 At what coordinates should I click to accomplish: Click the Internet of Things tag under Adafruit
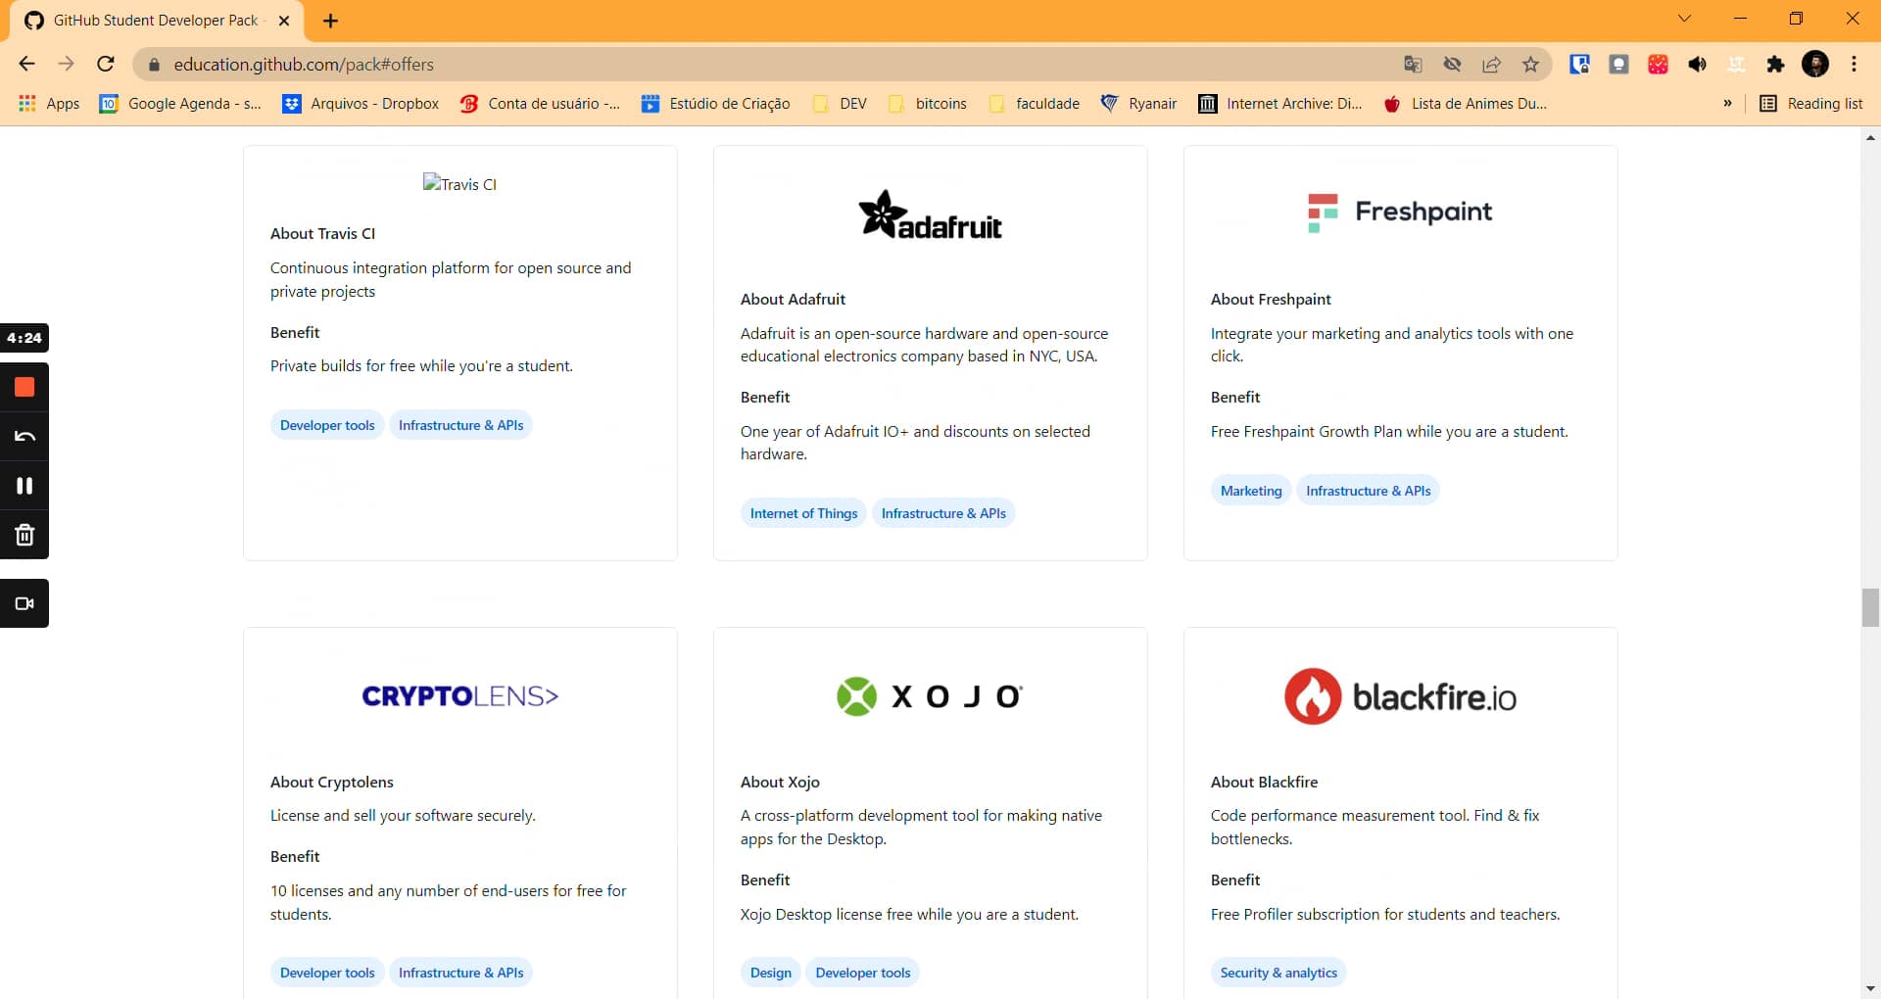802,512
